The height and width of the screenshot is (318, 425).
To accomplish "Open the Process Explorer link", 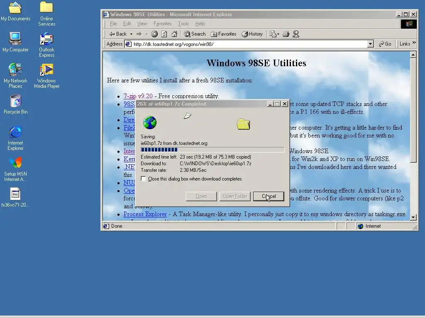I will coord(145,214).
